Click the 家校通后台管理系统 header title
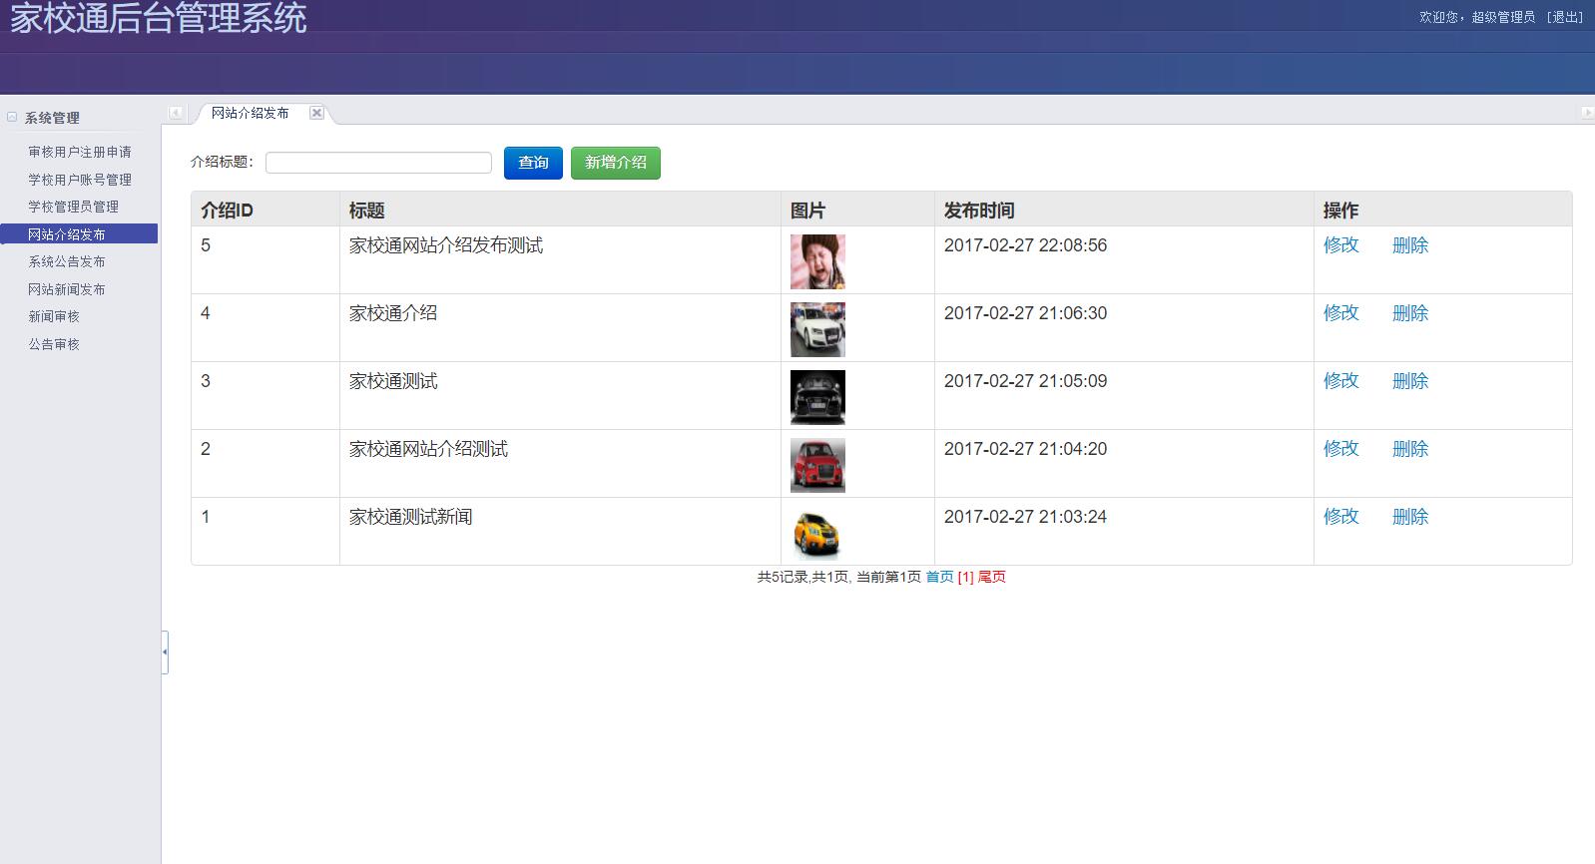Viewport: 1595px width, 864px height. click(x=159, y=18)
